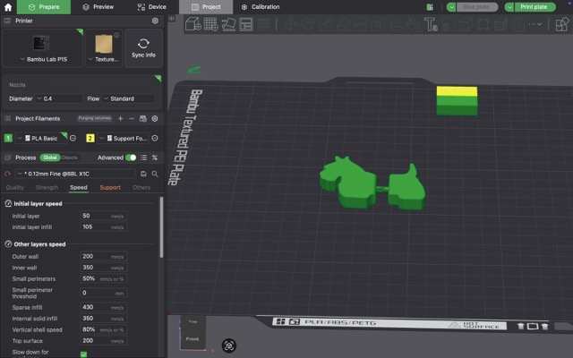Search process settings magnifier icon
573x358 pixels.
tap(155, 174)
